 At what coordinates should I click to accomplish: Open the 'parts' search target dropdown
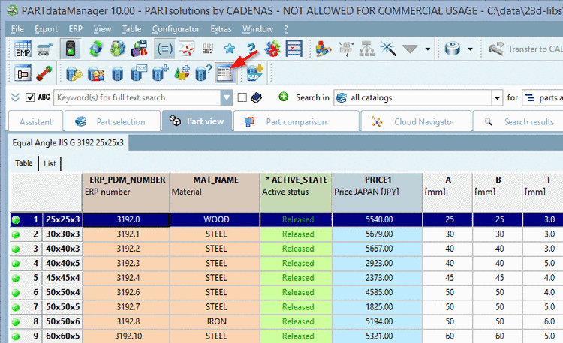pyautogui.click(x=543, y=98)
